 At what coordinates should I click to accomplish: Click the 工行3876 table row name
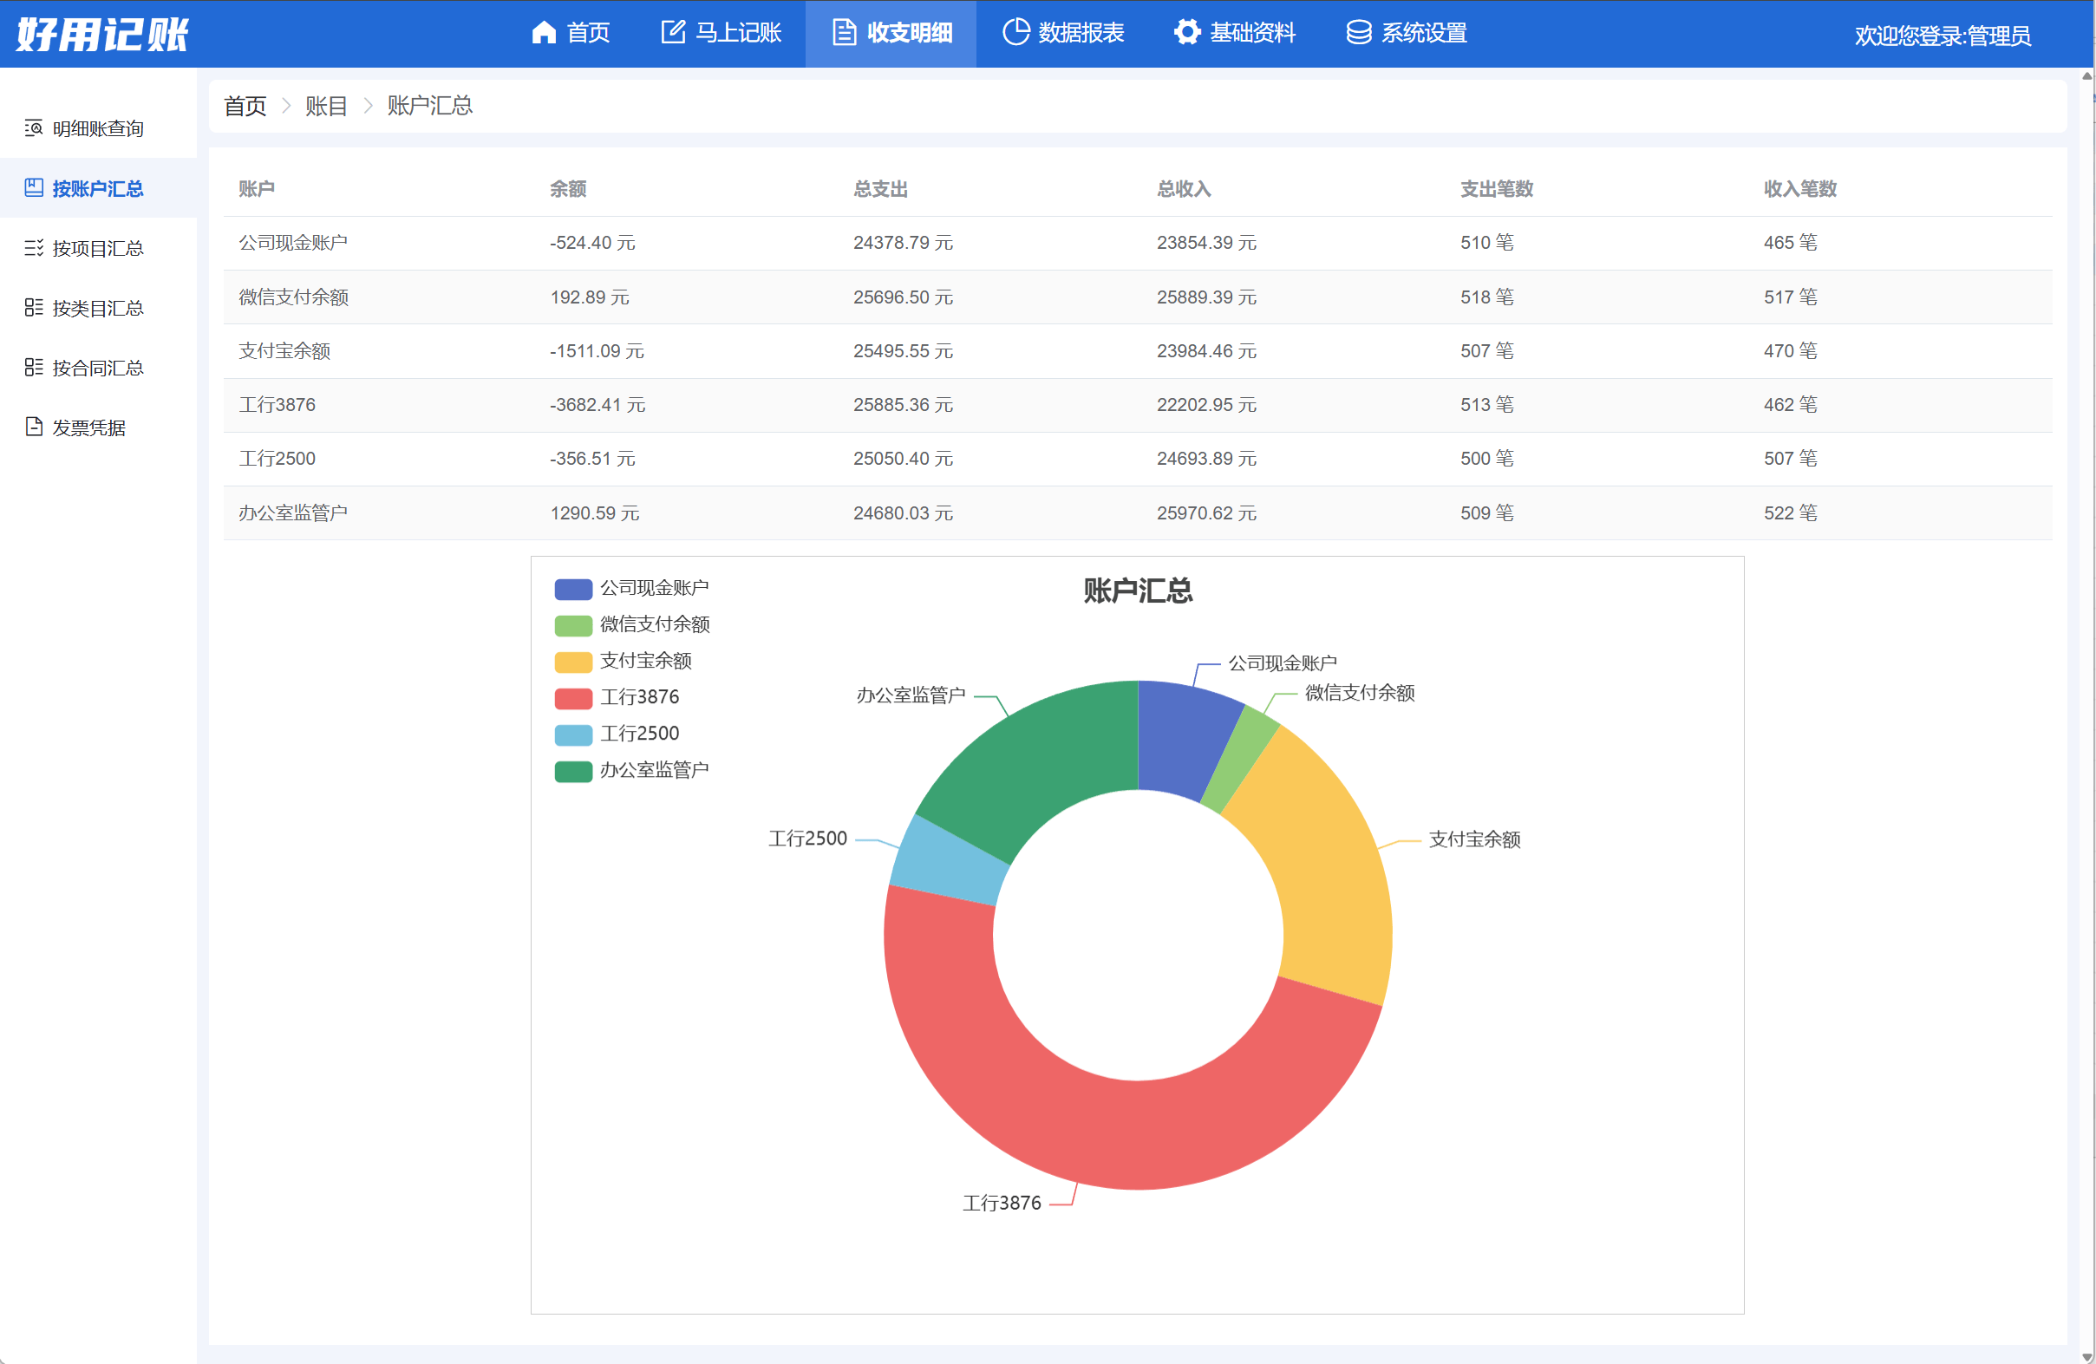[x=277, y=405]
